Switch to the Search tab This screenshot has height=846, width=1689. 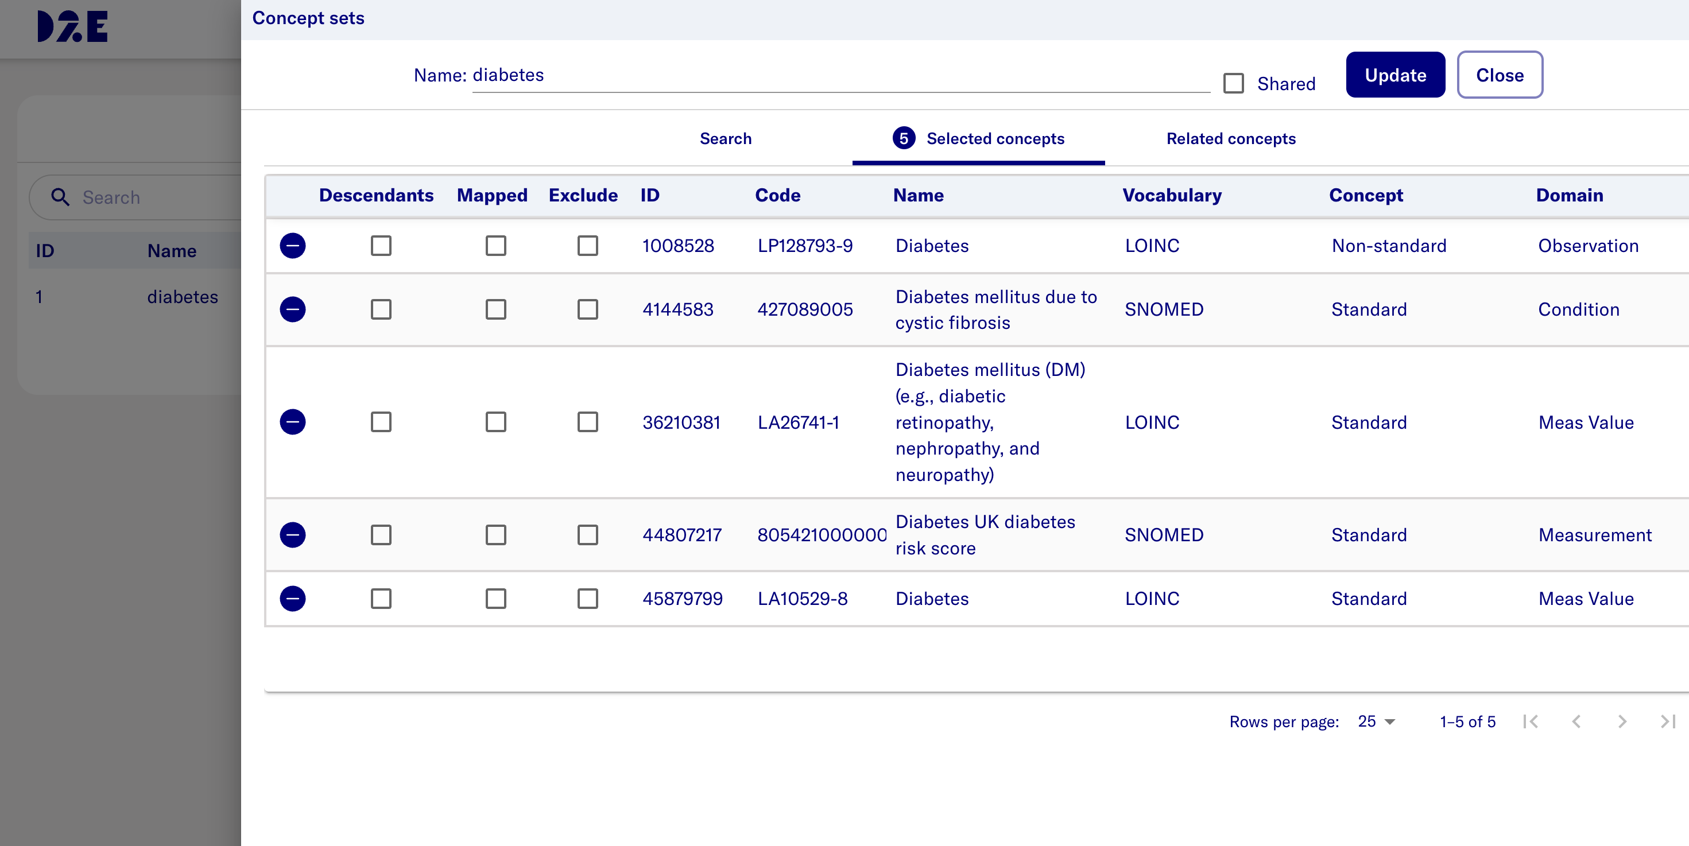click(725, 139)
